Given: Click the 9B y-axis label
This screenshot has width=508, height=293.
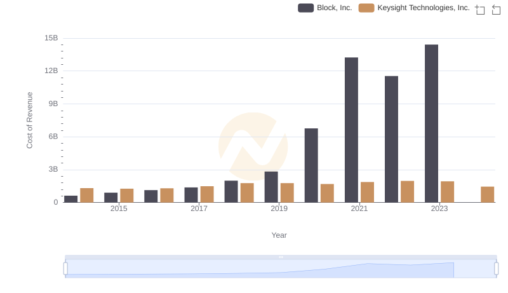Looking at the screenshot, I should tap(53, 104).
